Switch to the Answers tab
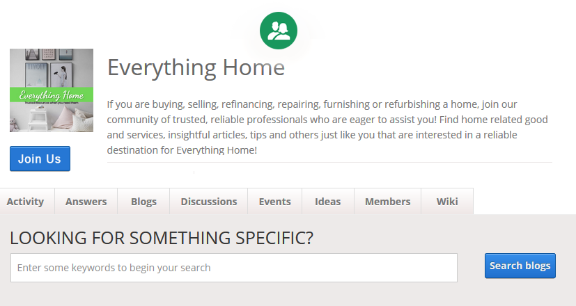This screenshot has height=306, width=576. (86, 202)
